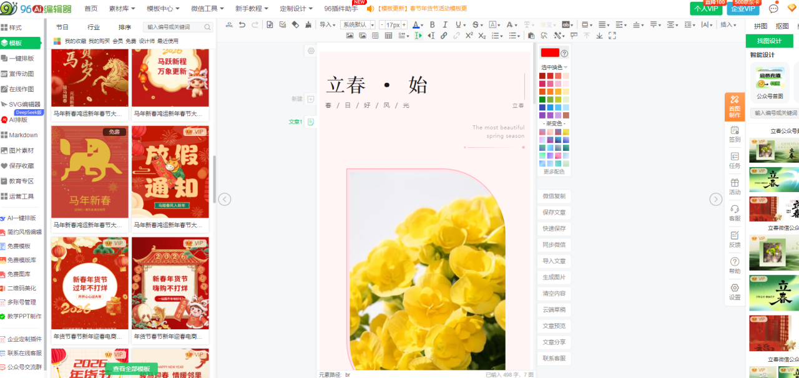This screenshot has width=799, height=378.
Task: Select the current red color swatch
Action: [550, 53]
